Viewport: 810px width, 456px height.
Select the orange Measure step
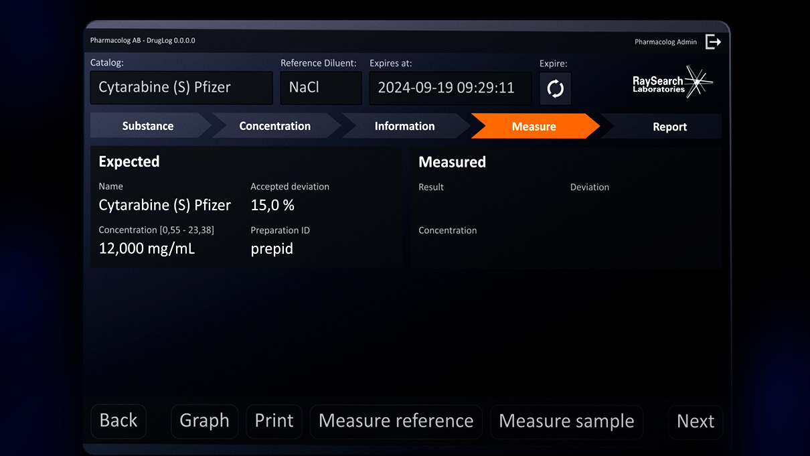(534, 126)
